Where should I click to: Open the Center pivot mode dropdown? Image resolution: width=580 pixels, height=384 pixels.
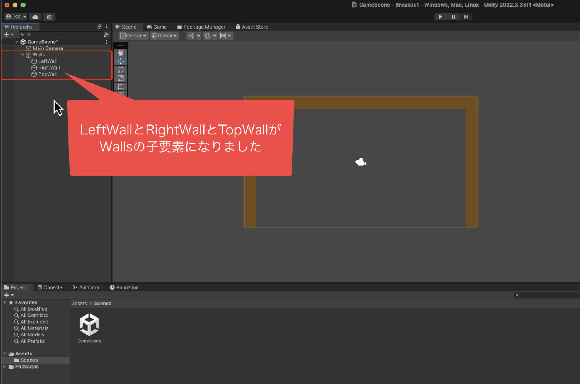pos(133,36)
